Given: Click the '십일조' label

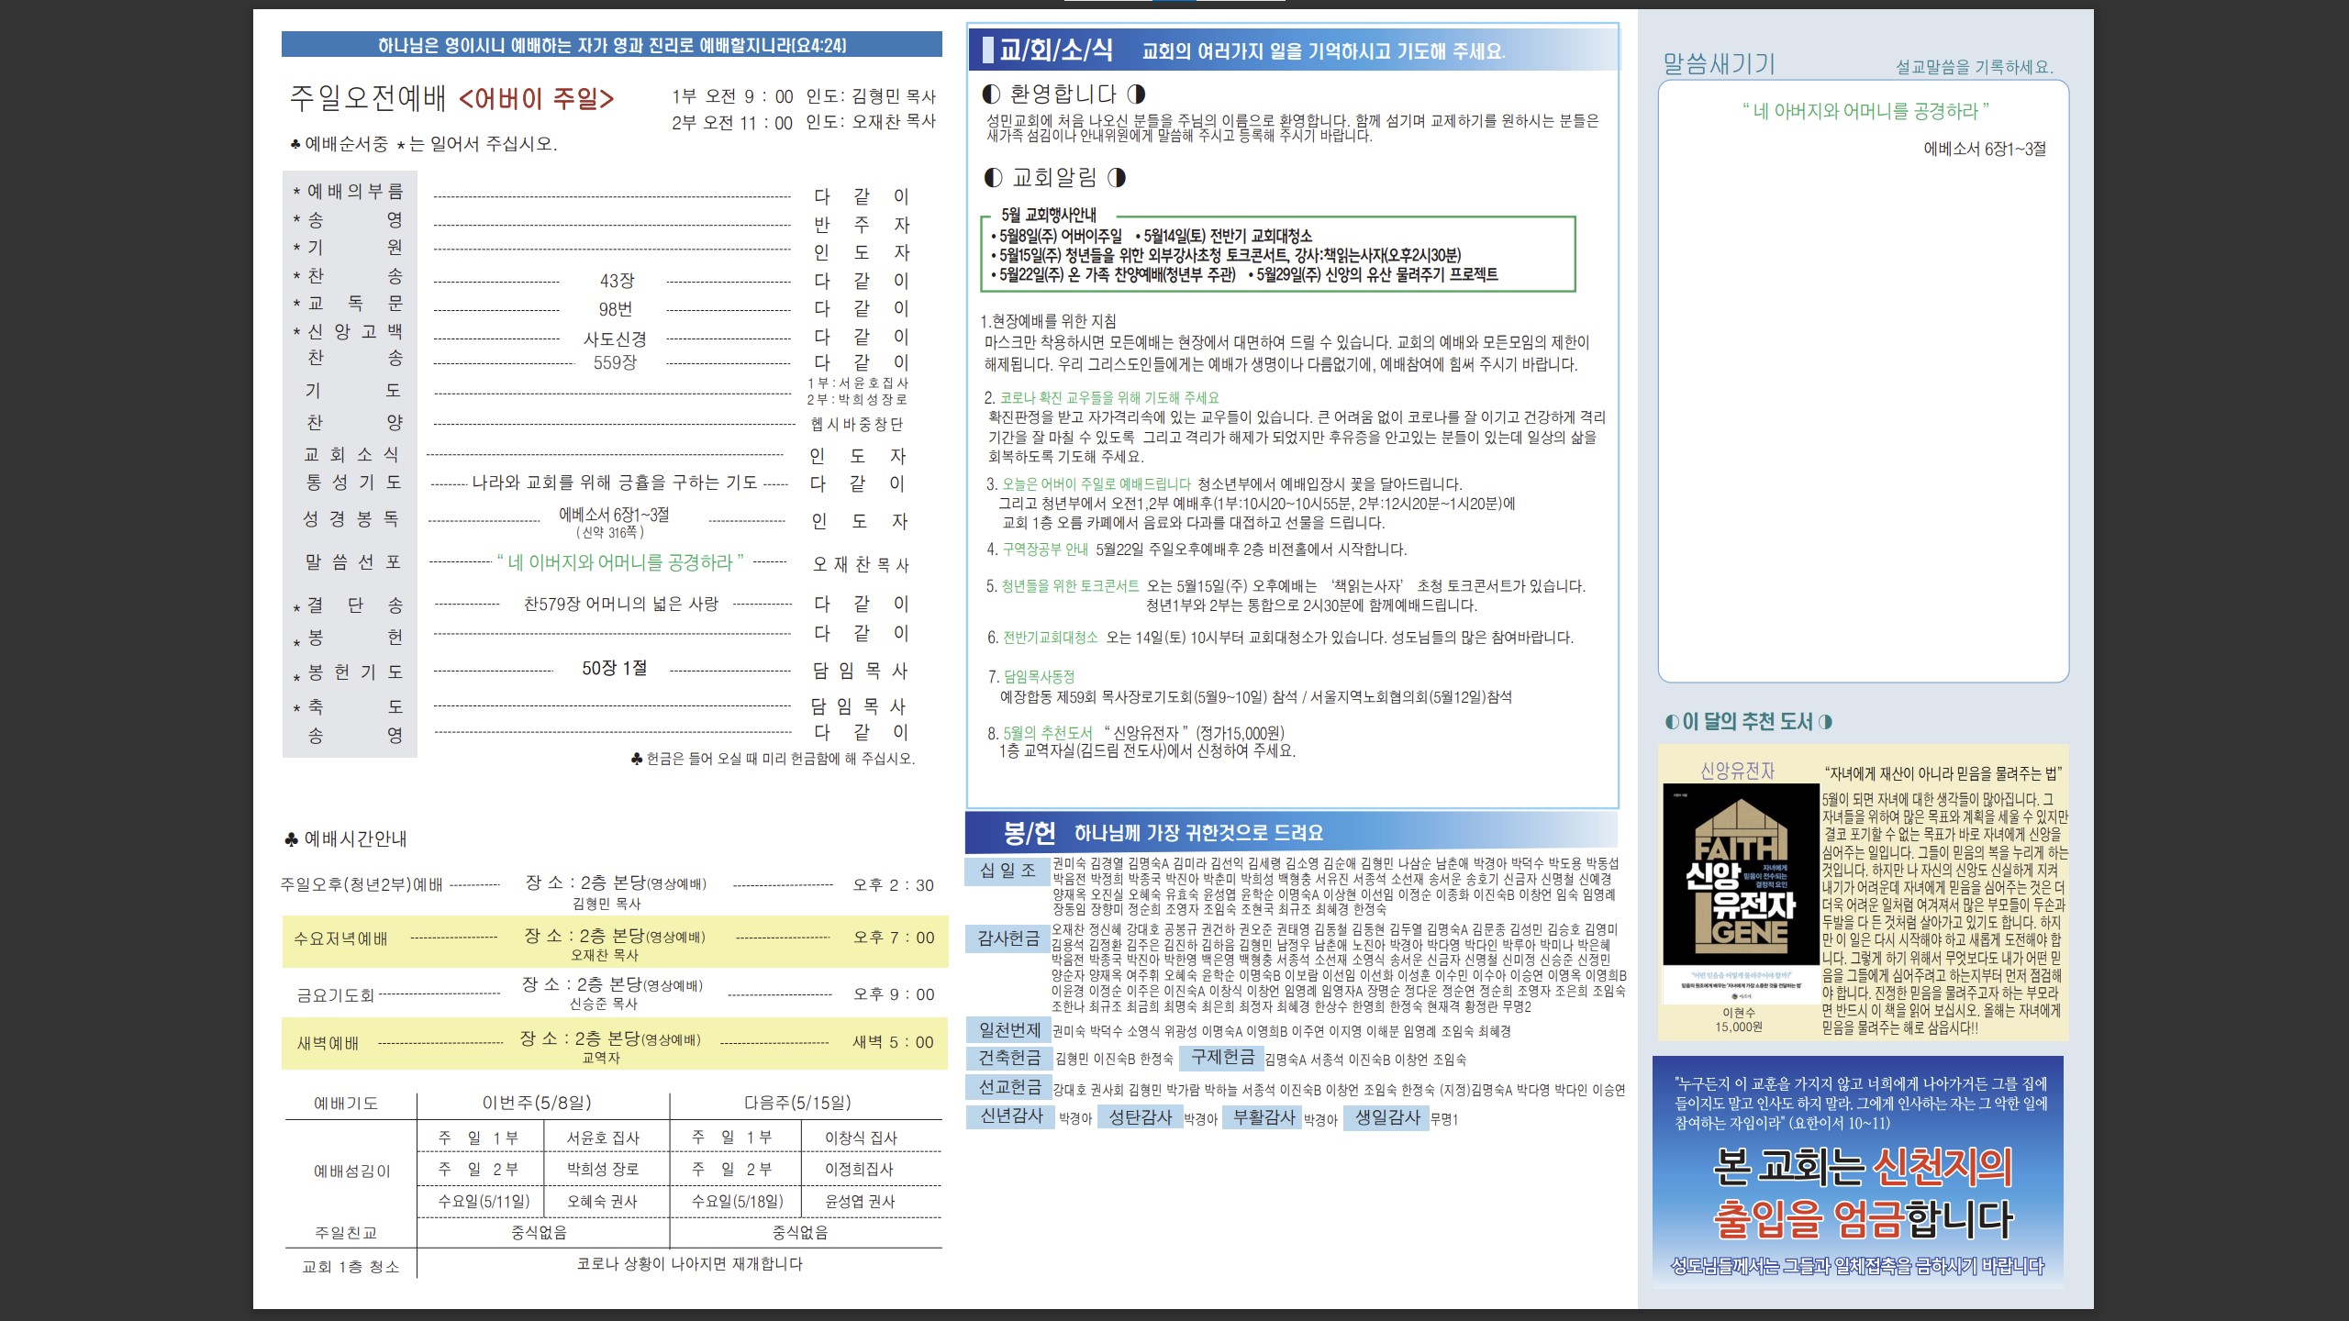Looking at the screenshot, I should pos(1008,871).
